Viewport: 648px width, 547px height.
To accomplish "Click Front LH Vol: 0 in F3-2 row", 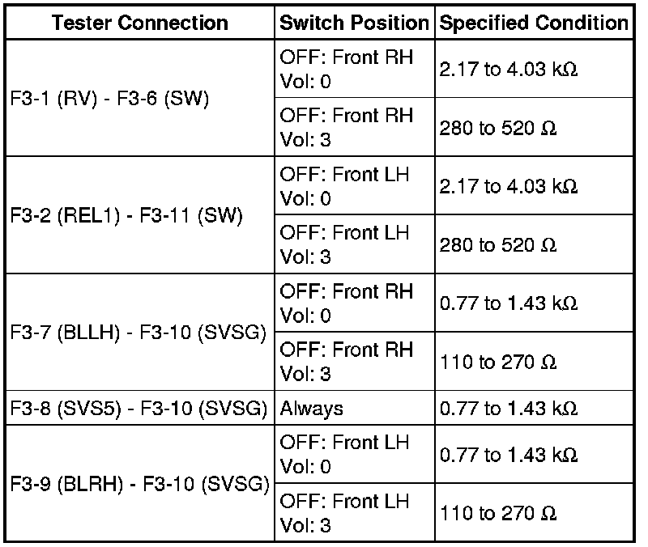I will (x=346, y=186).
